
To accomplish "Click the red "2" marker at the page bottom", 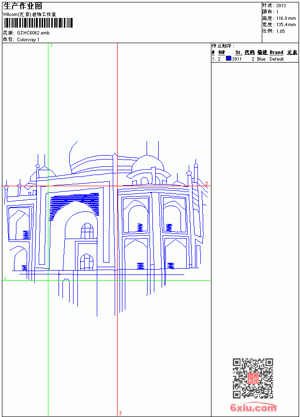I will click(x=120, y=413).
